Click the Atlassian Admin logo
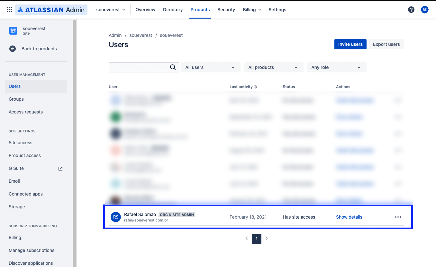This screenshot has height=267, width=436. (x=51, y=10)
